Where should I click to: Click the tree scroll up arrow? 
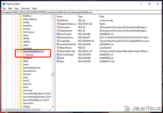click(53, 16)
